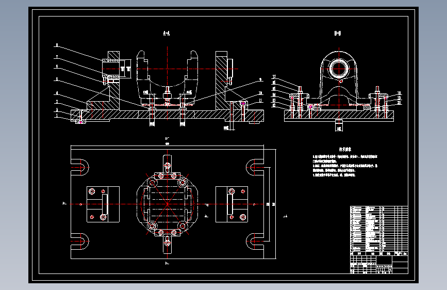
Task: Pick part balloon number 2
Action: click(57, 109)
